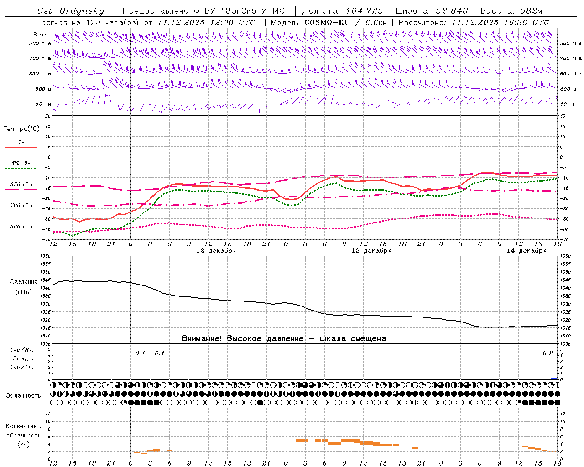584x467 pixels.
Task: Click the 14 декабря date label
Action: click(527, 251)
